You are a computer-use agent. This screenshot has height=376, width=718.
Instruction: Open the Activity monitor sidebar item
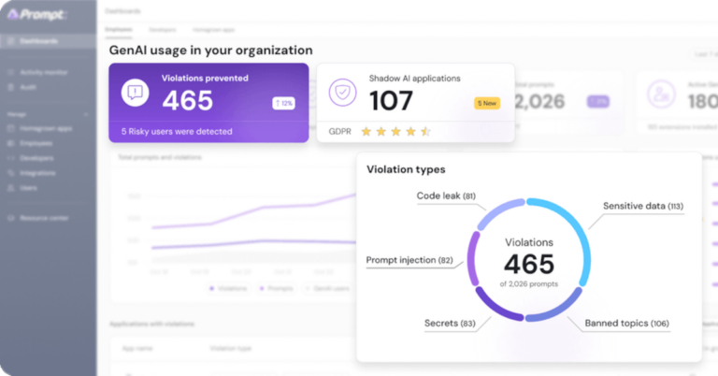coord(44,72)
